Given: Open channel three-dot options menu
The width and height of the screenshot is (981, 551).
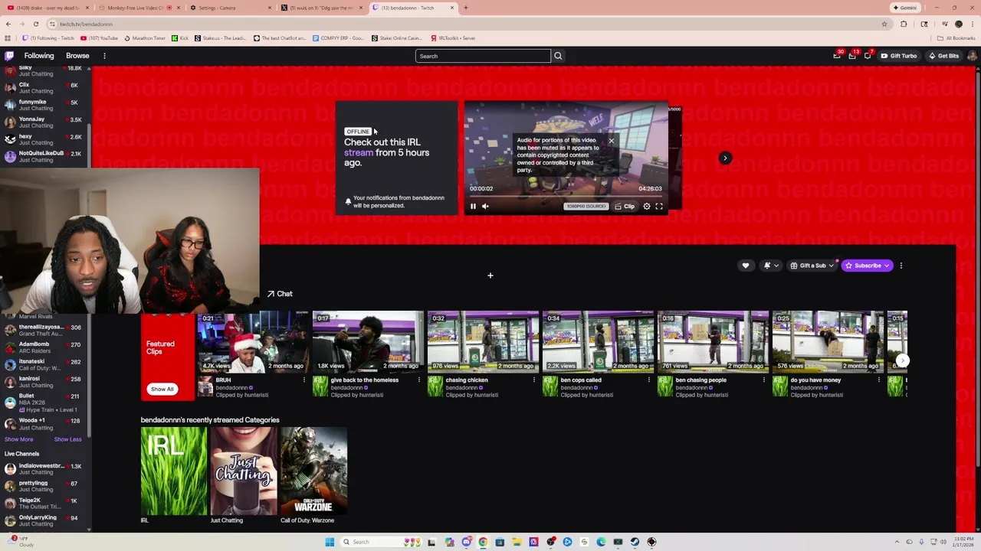Looking at the screenshot, I should point(901,266).
